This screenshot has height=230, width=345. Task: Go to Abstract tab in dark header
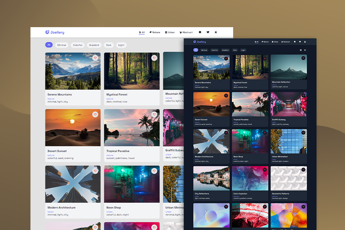(x=286, y=42)
